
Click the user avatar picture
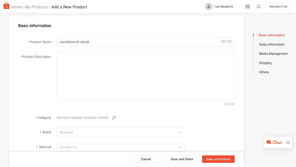coord(209,6)
